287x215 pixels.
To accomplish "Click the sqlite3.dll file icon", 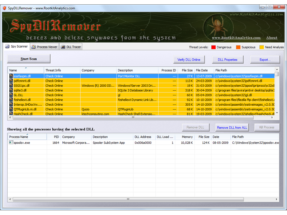I will click(x=11, y=90).
